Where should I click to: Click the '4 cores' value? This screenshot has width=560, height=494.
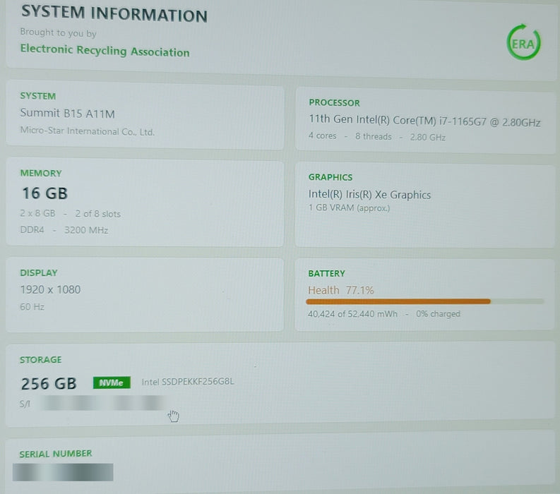point(323,136)
